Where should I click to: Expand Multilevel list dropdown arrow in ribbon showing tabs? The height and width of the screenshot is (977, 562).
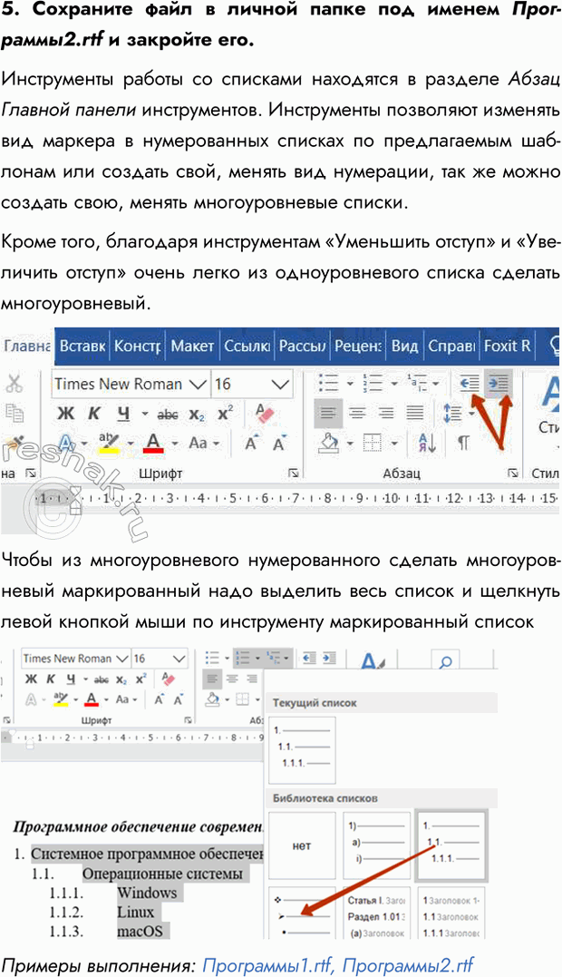click(435, 384)
